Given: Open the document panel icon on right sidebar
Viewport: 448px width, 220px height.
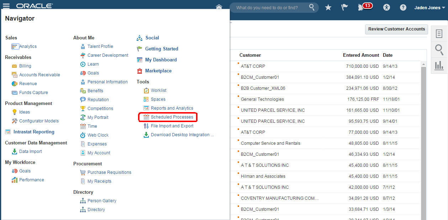Looking at the screenshot, I should [x=439, y=34].
